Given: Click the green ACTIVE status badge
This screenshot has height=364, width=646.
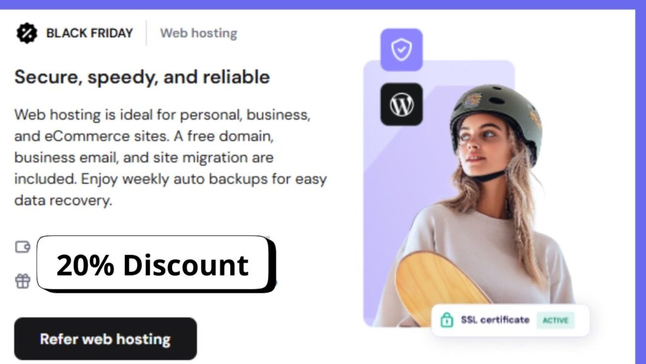Looking at the screenshot, I should [x=555, y=320].
